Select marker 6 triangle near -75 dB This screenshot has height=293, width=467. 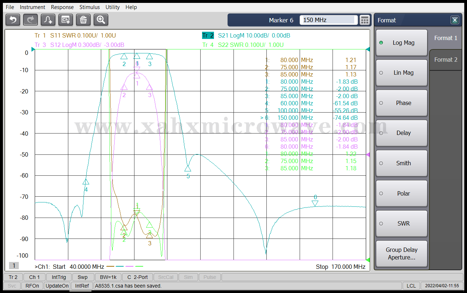pyautogui.click(x=315, y=204)
